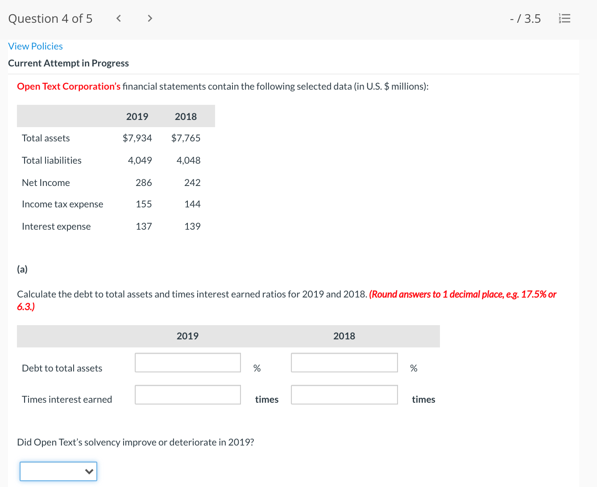This screenshot has width=597, height=487.
Task: Select the 2019 column header in data table
Action: (x=137, y=116)
